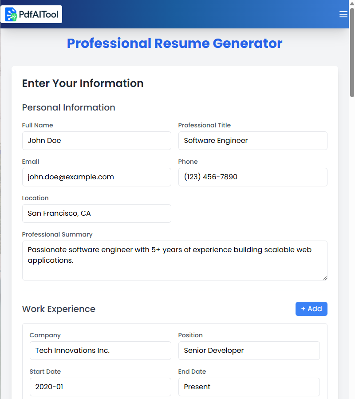This screenshot has height=399, width=355.
Task: Click the PdfAITool brand name text
Action: [x=39, y=15]
